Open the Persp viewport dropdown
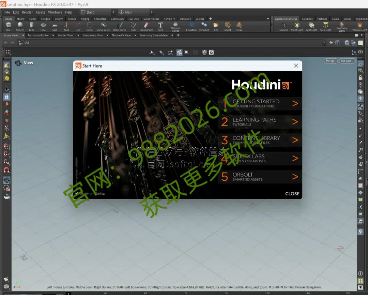The width and height of the screenshot is (368, 295). pos(331,61)
